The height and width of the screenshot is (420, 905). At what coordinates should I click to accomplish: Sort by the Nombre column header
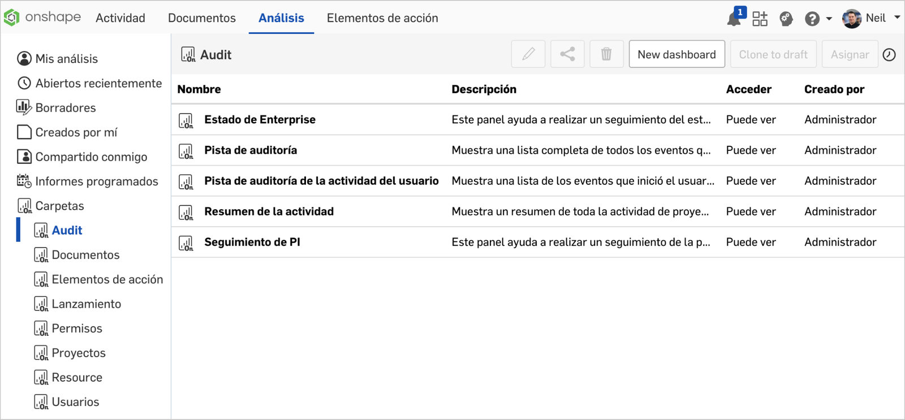[199, 89]
